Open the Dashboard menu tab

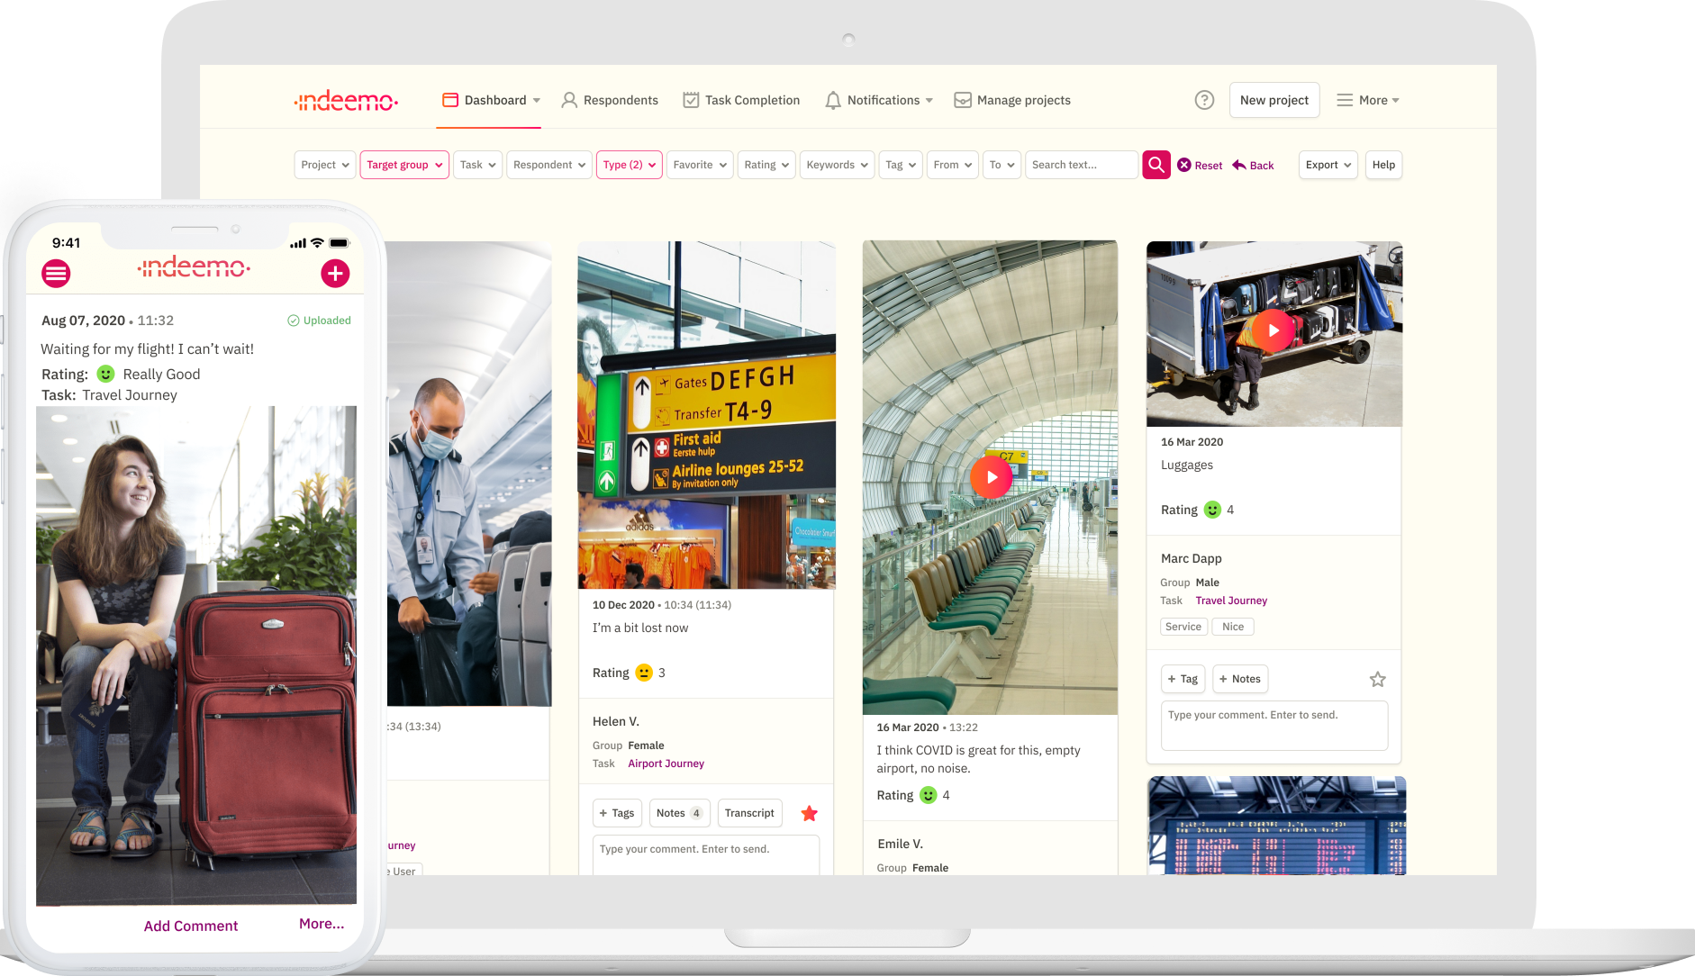[492, 100]
